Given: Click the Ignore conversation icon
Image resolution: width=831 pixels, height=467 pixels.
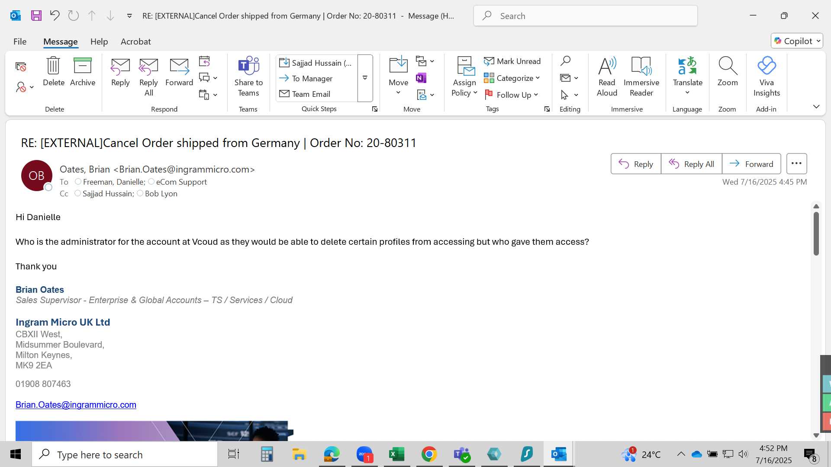Looking at the screenshot, I should (x=21, y=67).
